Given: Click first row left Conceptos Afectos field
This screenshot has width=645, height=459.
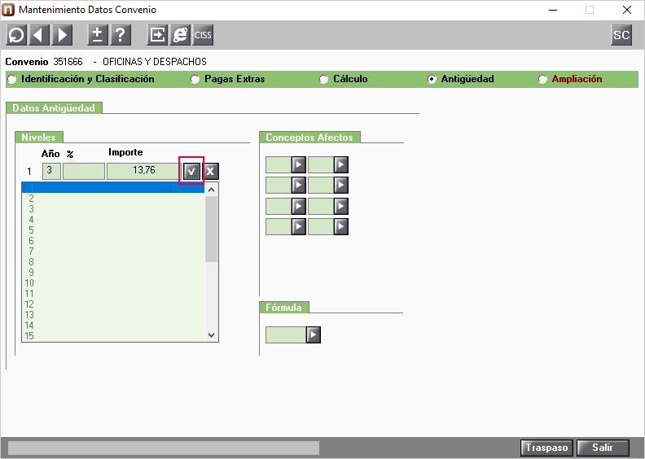Looking at the screenshot, I should (x=279, y=164).
